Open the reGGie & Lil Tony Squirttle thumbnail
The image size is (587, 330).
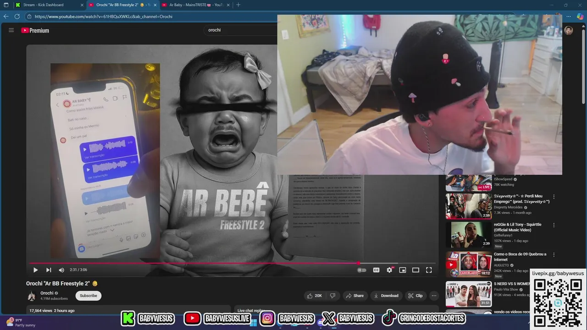coord(469,235)
